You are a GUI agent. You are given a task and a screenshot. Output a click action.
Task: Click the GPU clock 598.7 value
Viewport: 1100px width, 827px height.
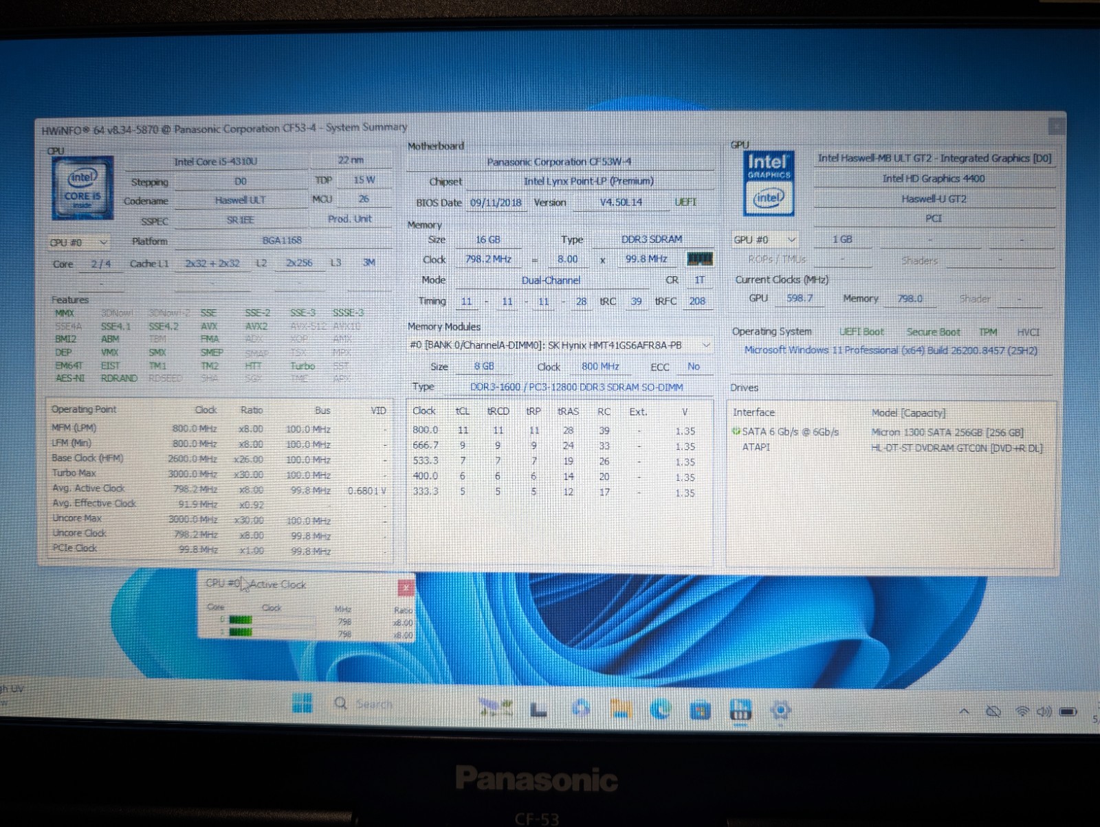click(x=800, y=299)
